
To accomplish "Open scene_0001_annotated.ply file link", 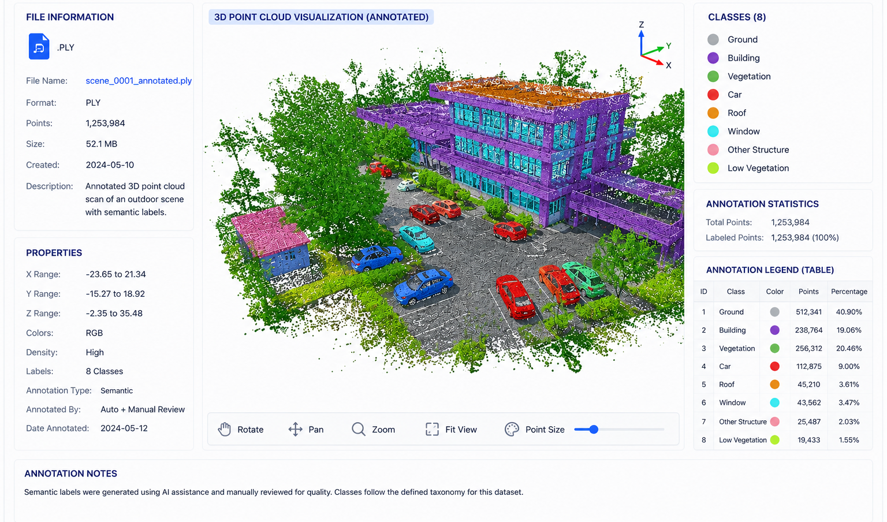I will pyautogui.click(x=139, y=81).
